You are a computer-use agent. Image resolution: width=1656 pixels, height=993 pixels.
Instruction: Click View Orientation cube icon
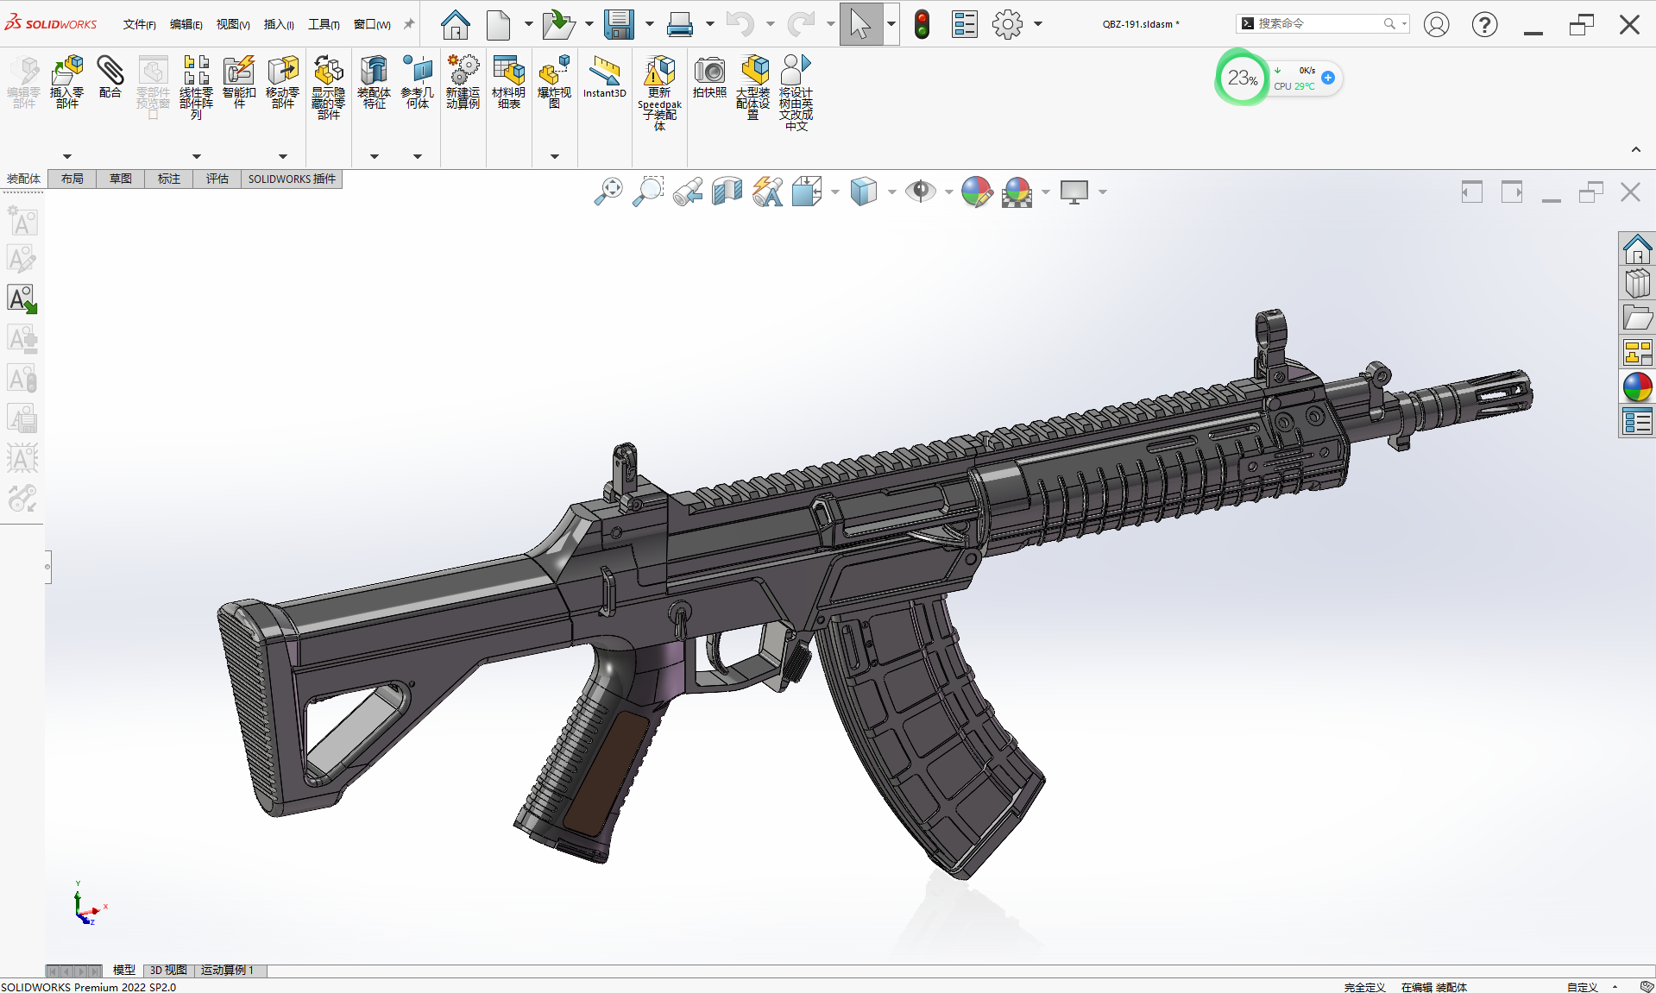pos(808,192)
